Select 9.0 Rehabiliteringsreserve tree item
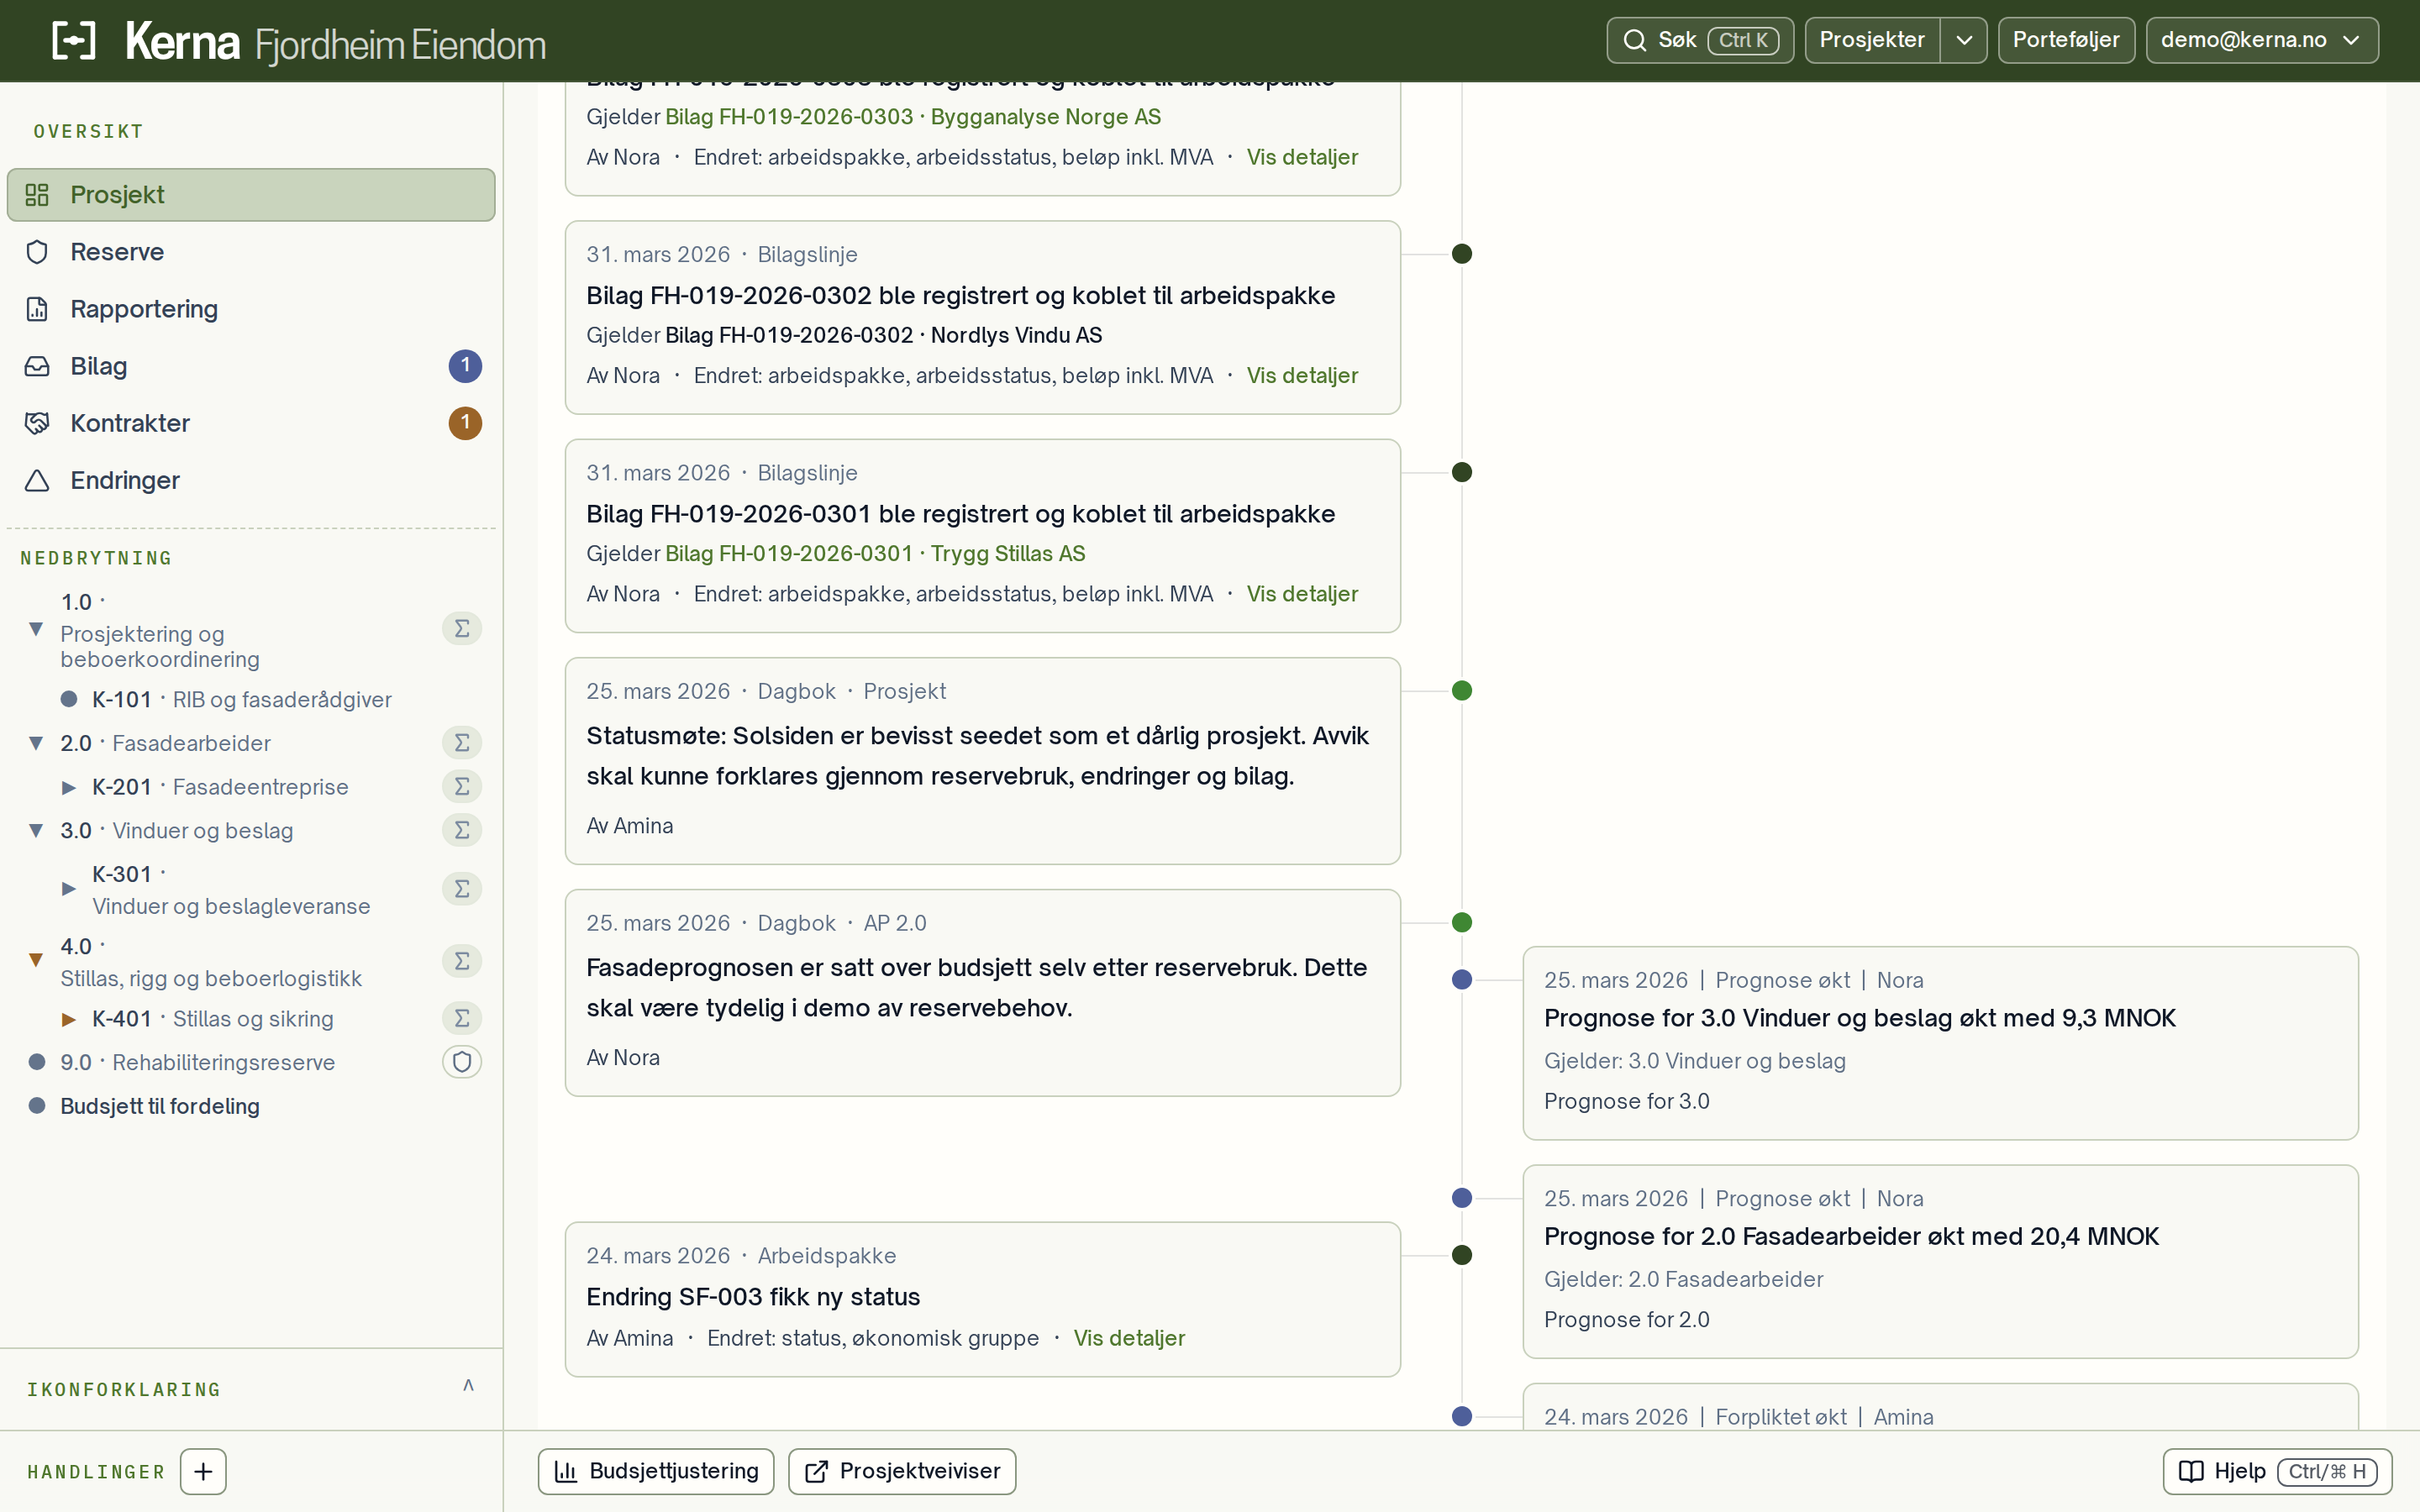This screenshot has height=1512, width=2420. [197, 1062]
